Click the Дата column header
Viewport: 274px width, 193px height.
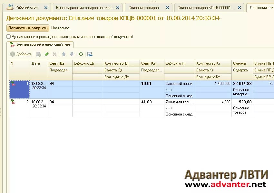39,70
